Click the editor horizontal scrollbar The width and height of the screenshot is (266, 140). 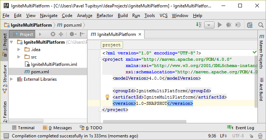(144, 121)
